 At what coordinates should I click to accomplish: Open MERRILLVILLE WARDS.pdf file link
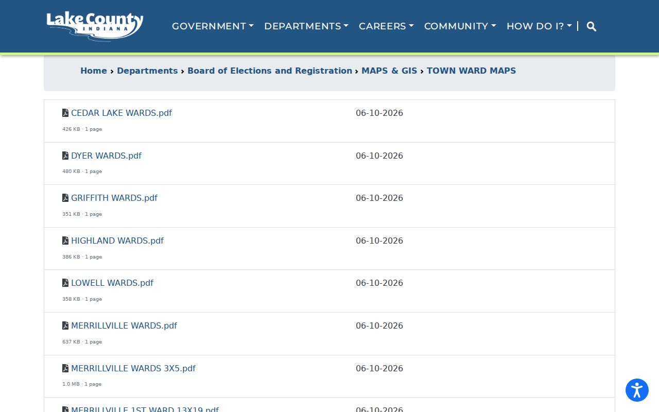click(124, 325)
